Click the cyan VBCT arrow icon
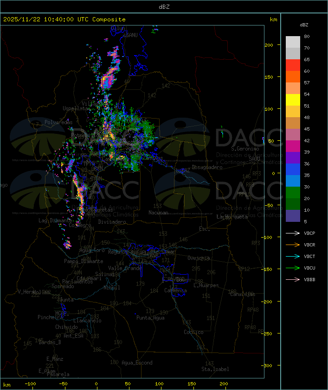The width and height of the screenshot is (328, 390). [293, 256]
